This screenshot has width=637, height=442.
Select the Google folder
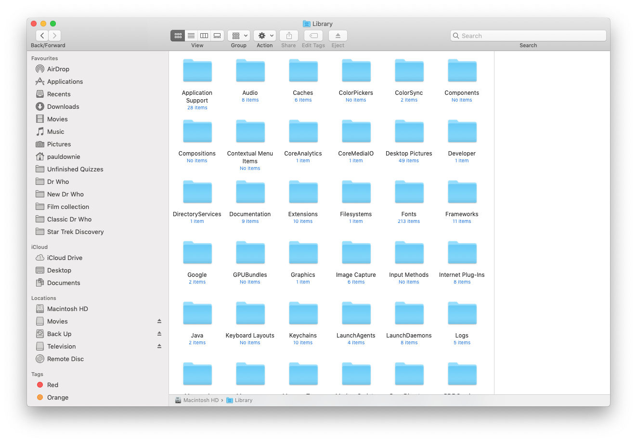197,253
